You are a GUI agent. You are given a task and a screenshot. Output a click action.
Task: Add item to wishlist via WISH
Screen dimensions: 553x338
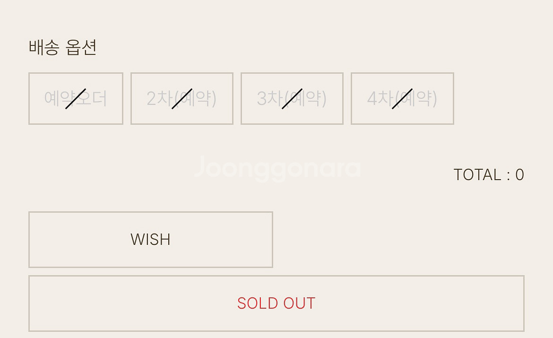(x=151, y=239)
